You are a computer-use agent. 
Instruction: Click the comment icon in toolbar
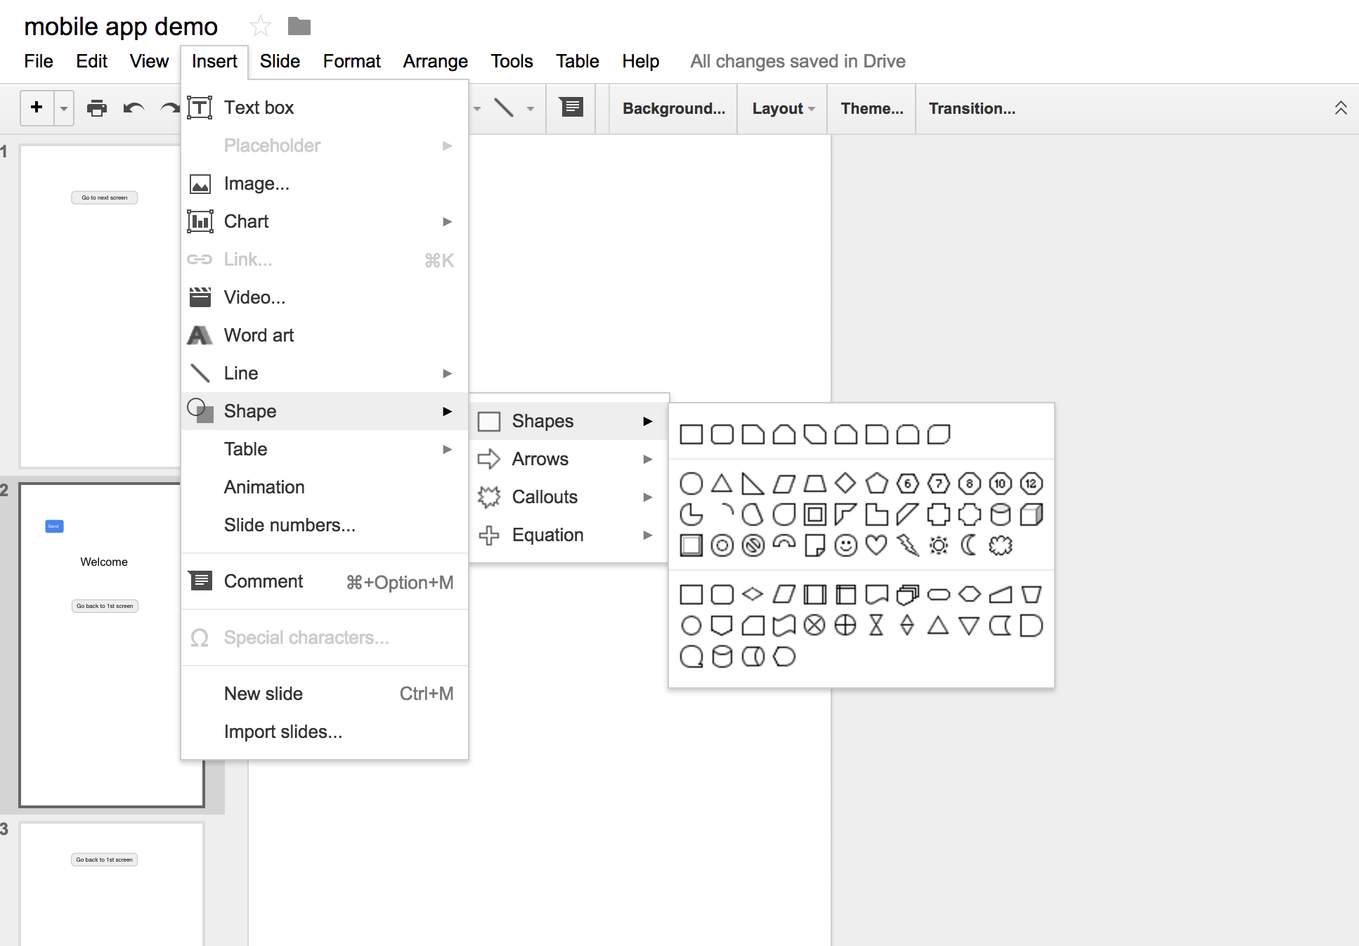[x=571, y=108]
